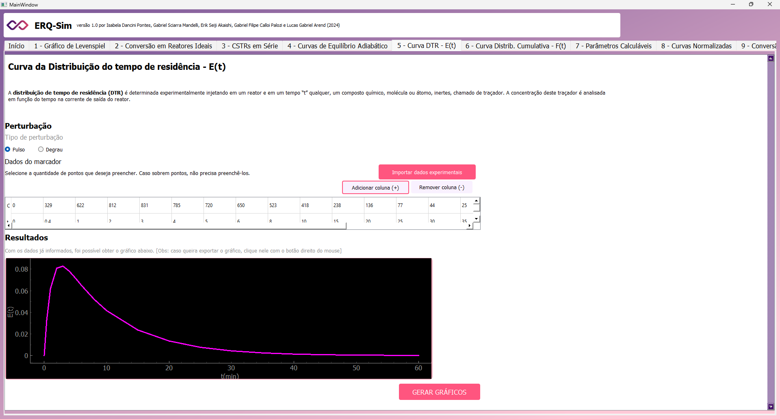
Task: Click the table's scroll-left arrow
Action: click(x=8, y=226)
